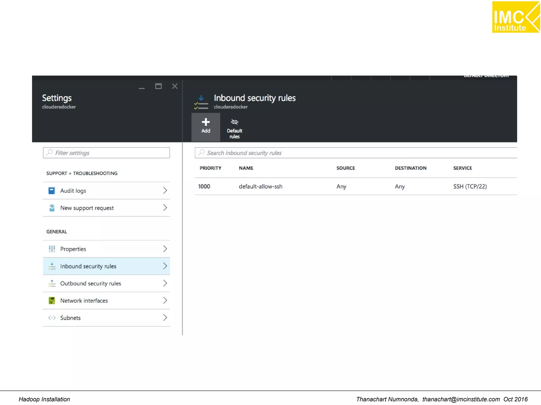Expand New support request chevron
The image size is (541, 405).
tap(165, 208)
